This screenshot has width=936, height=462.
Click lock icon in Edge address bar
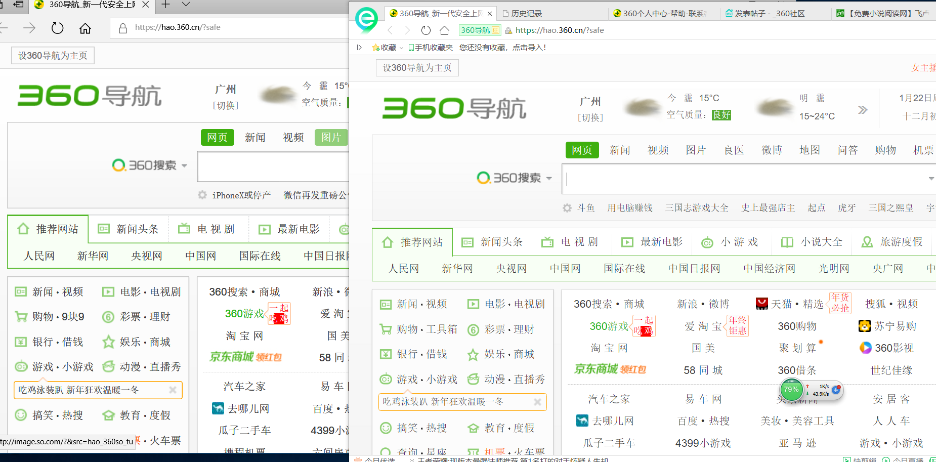[123, 28]
